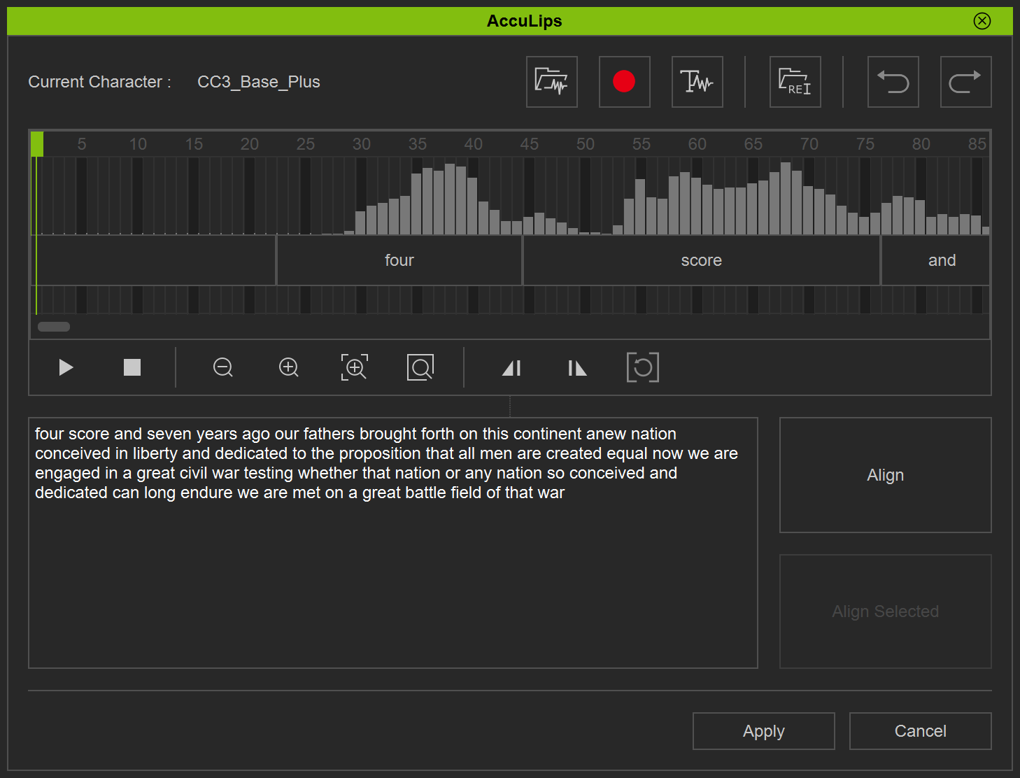Click the load text file icon
The image size is (1020, 778).
(795, 82)
